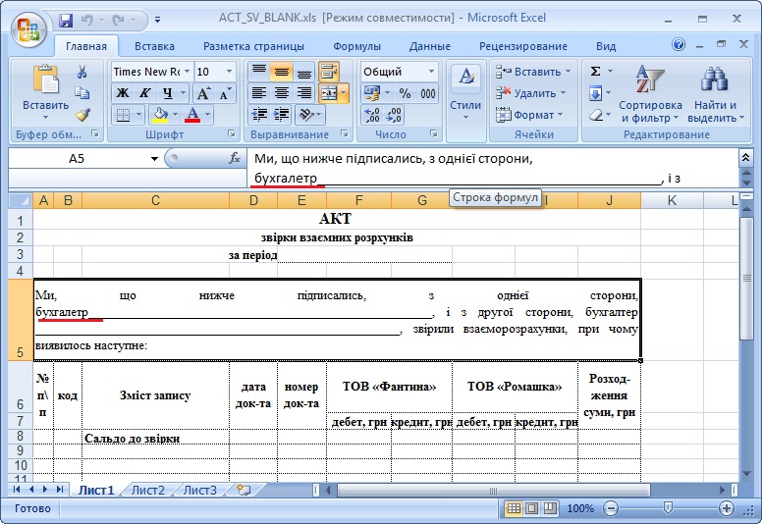Click the Name Box showing A5
Image resolution: width=762 pixels, height=524 pixels.
(77, 159)
